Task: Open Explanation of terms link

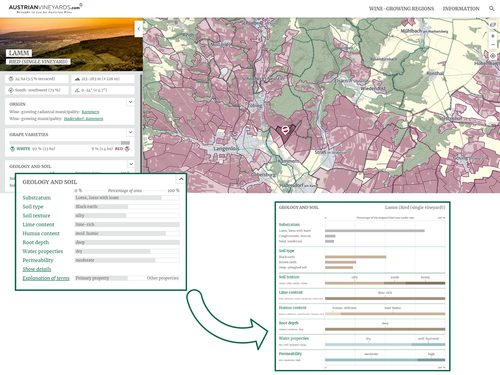Action: [46, 278]
